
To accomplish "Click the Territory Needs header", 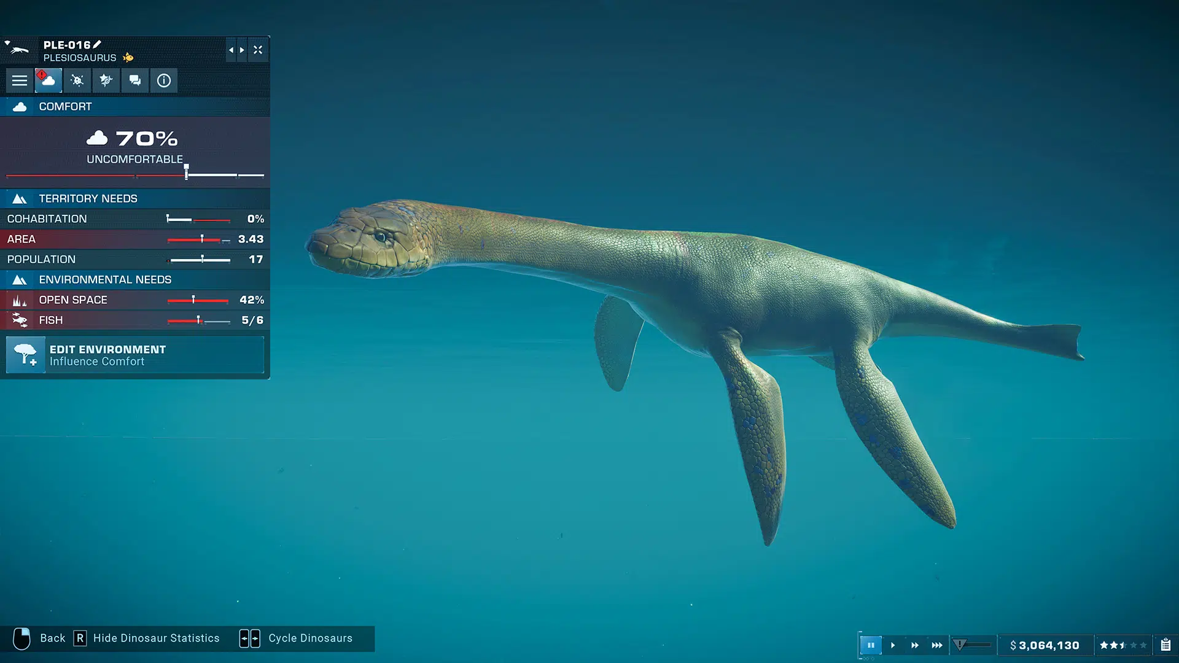I will [x=135, y=199].
